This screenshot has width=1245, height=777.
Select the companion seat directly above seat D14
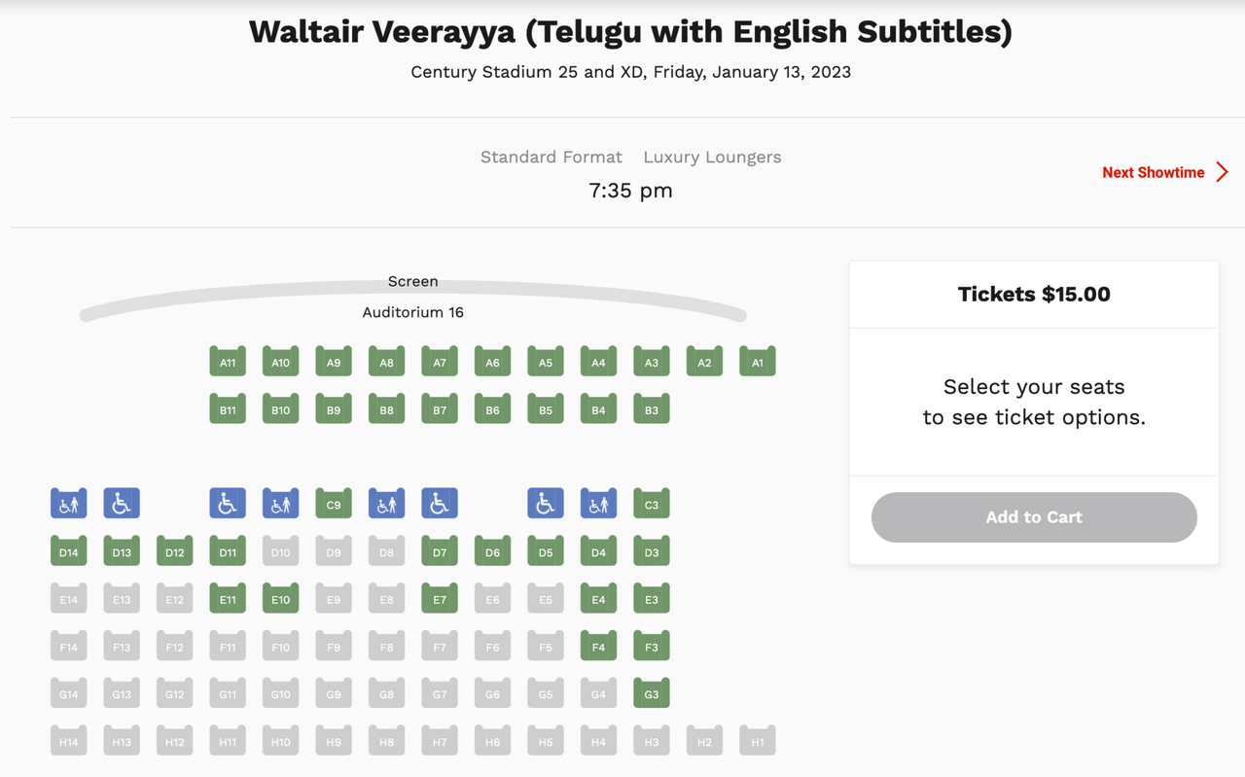(69, 504)
